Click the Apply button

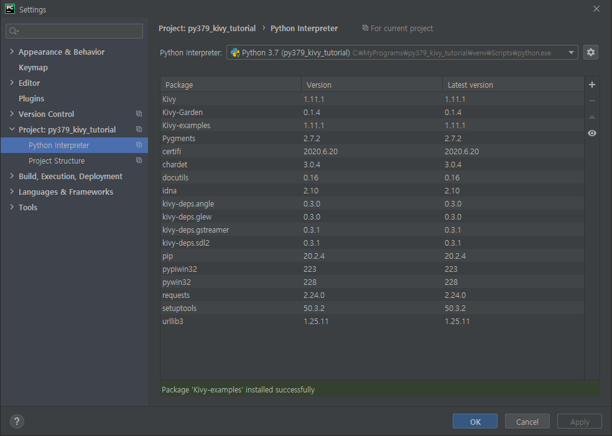tap(580, 422)
